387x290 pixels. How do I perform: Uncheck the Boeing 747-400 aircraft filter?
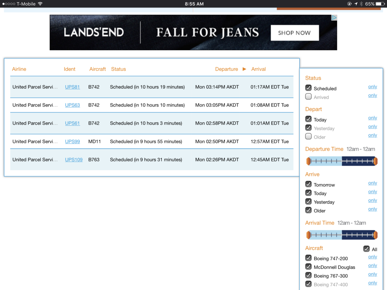[308, 284]
